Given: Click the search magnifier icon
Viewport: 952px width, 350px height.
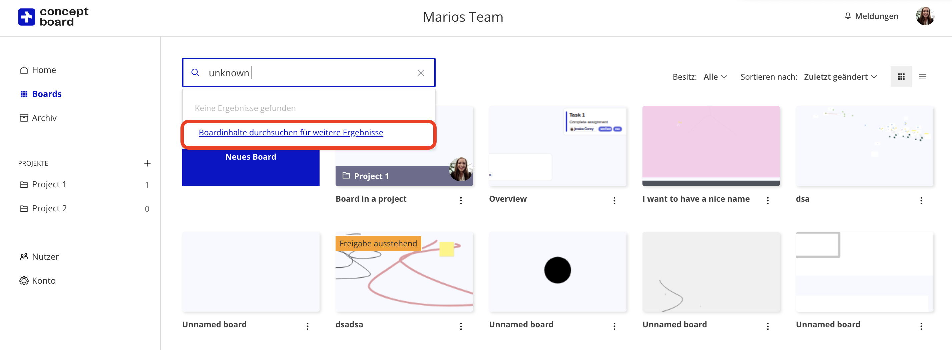Looking at the screenshot, I should click(195, 73).
